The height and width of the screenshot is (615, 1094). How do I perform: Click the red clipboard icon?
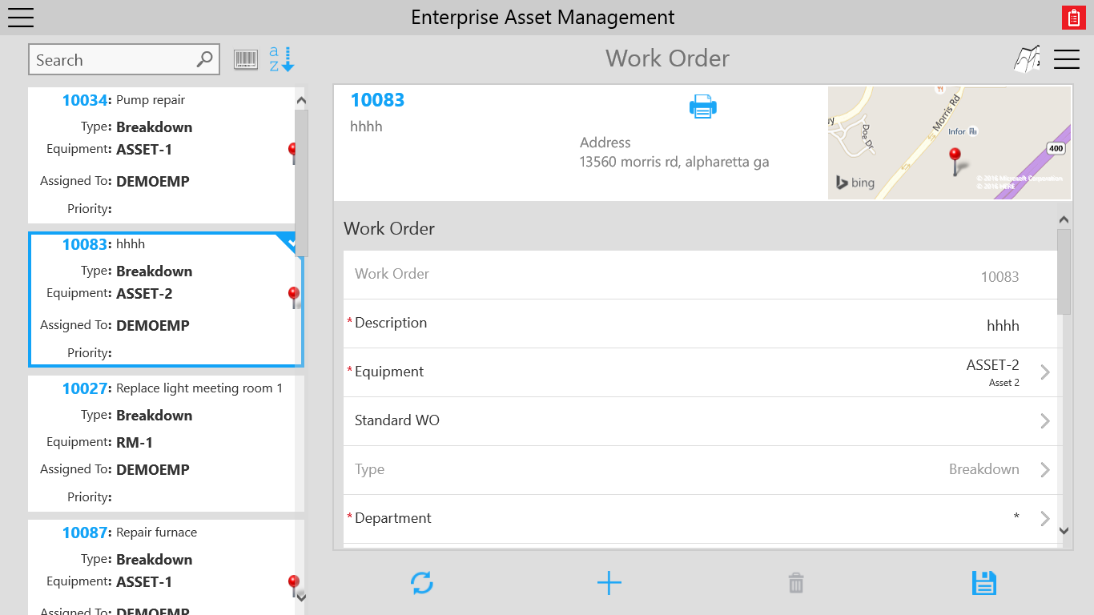point(1073,18)
